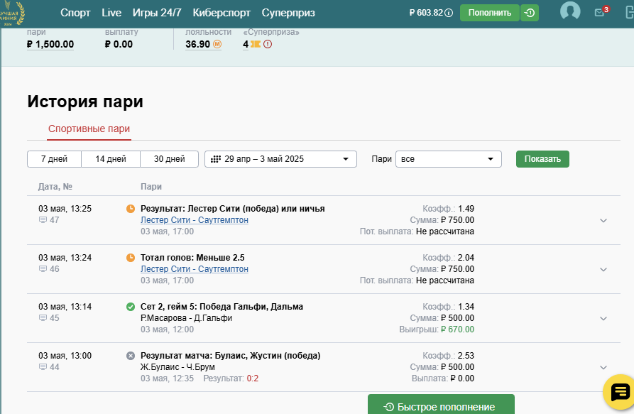Viewport: 634px width, 414px height.
Task: Click the lost status icon for bet 44
Action: click(x=130, y=356)
